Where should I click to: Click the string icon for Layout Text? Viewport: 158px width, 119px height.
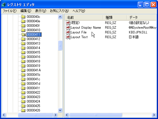click(x=68, y=37)
